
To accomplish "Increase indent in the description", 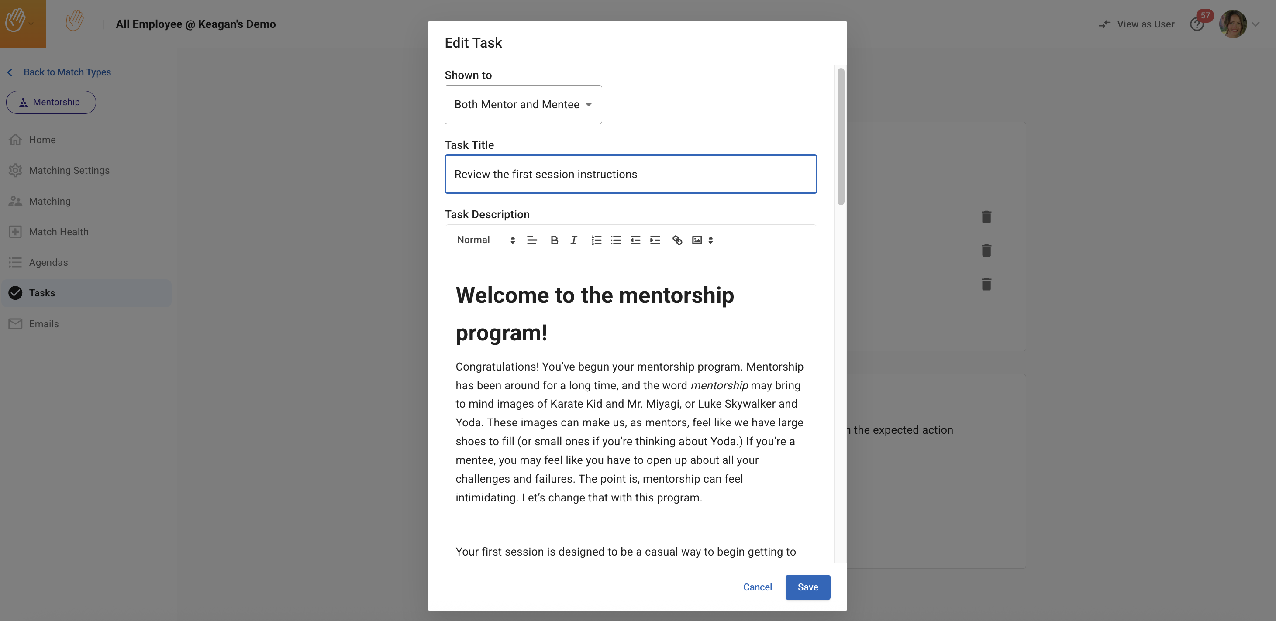I will pyautogui.click(x=655, y=240).
